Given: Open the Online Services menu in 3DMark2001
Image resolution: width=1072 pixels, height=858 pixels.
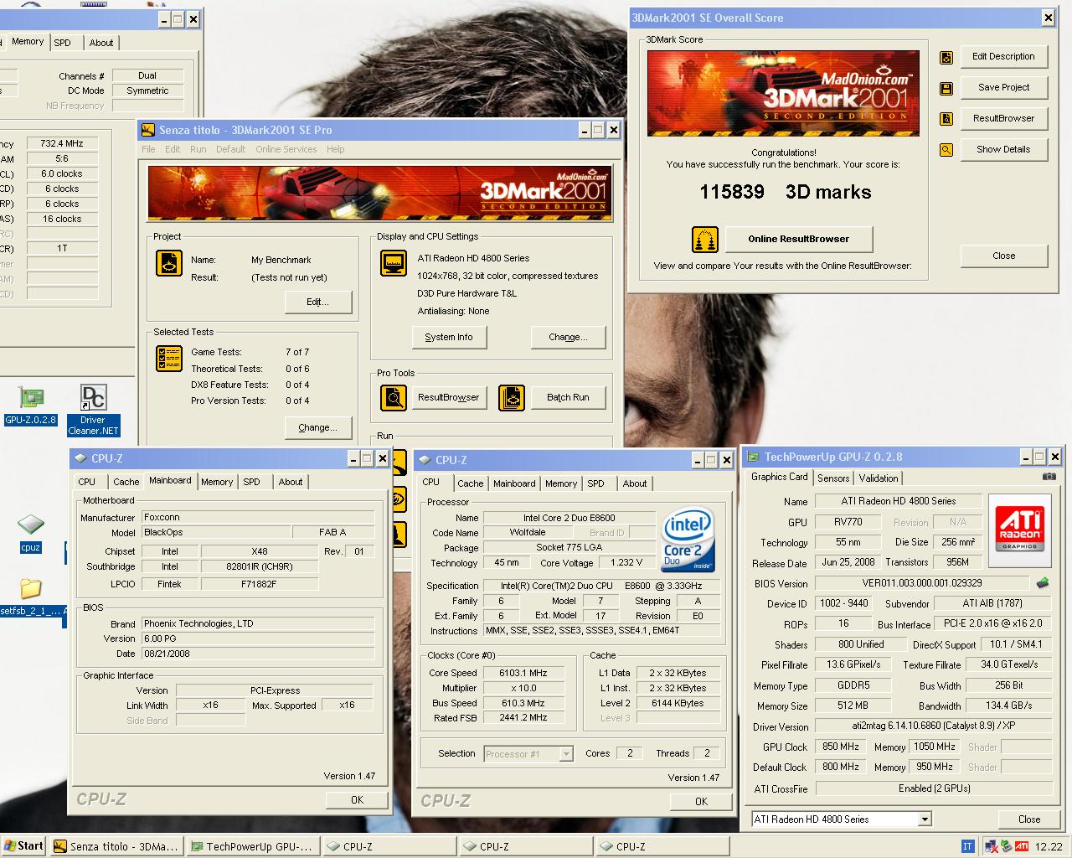Looking at the screenshot, I should point(286,149).
